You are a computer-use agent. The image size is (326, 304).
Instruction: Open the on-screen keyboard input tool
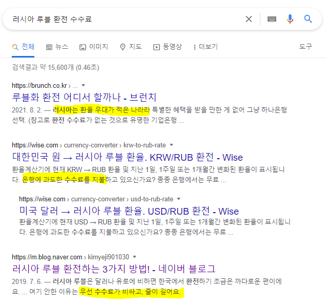(272, 19)
